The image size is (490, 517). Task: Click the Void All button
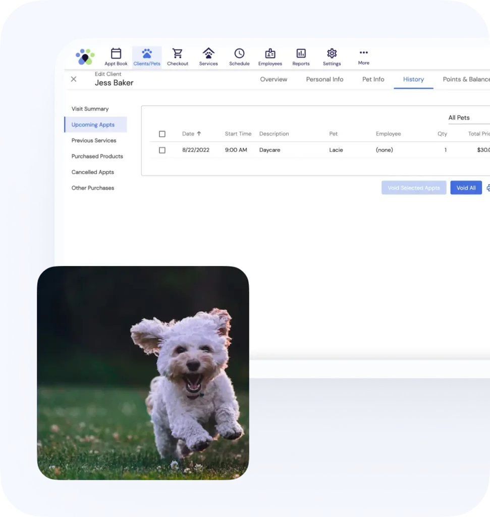[x=466, y=188]
